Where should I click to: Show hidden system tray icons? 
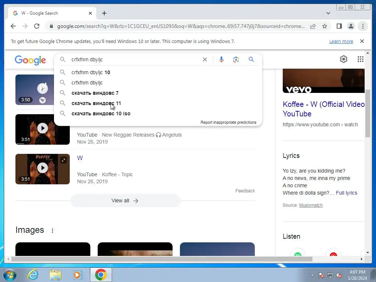(x=312, y=275)
